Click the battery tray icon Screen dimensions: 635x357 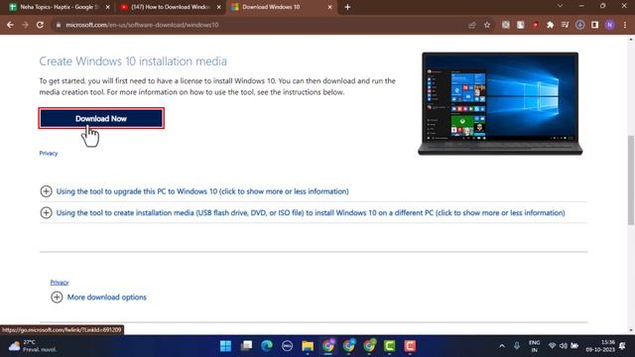[574, 346]
